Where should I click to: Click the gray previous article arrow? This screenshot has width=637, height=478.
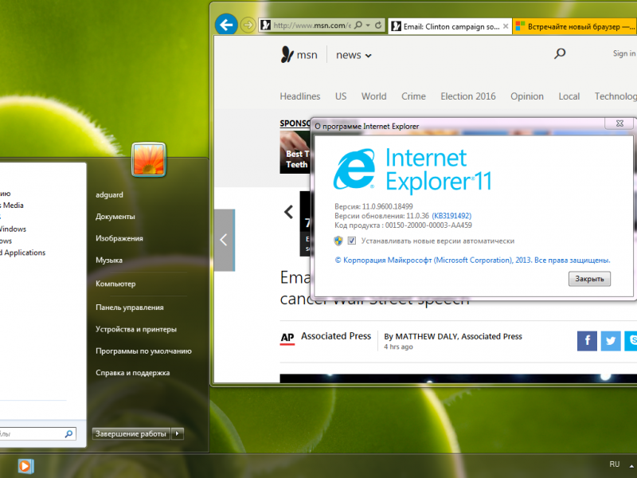[x=225, y=240]
